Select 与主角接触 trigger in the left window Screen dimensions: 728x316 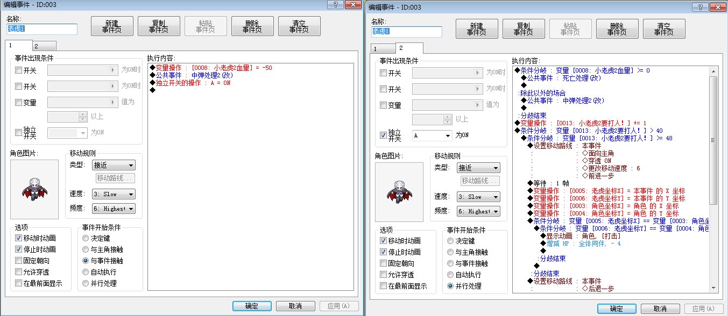point(86,249)
